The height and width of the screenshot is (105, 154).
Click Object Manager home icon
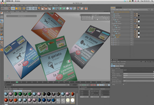tap(150, 10)
